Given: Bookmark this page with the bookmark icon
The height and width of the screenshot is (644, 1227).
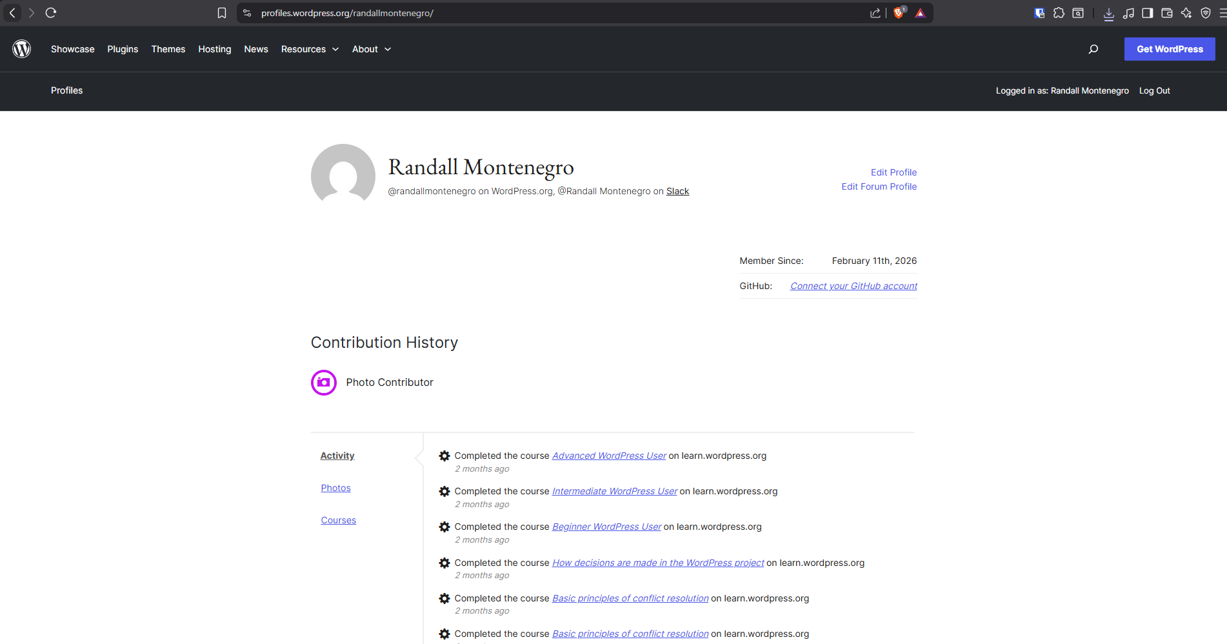Looking at the screenshot, I should coord(222,13).
